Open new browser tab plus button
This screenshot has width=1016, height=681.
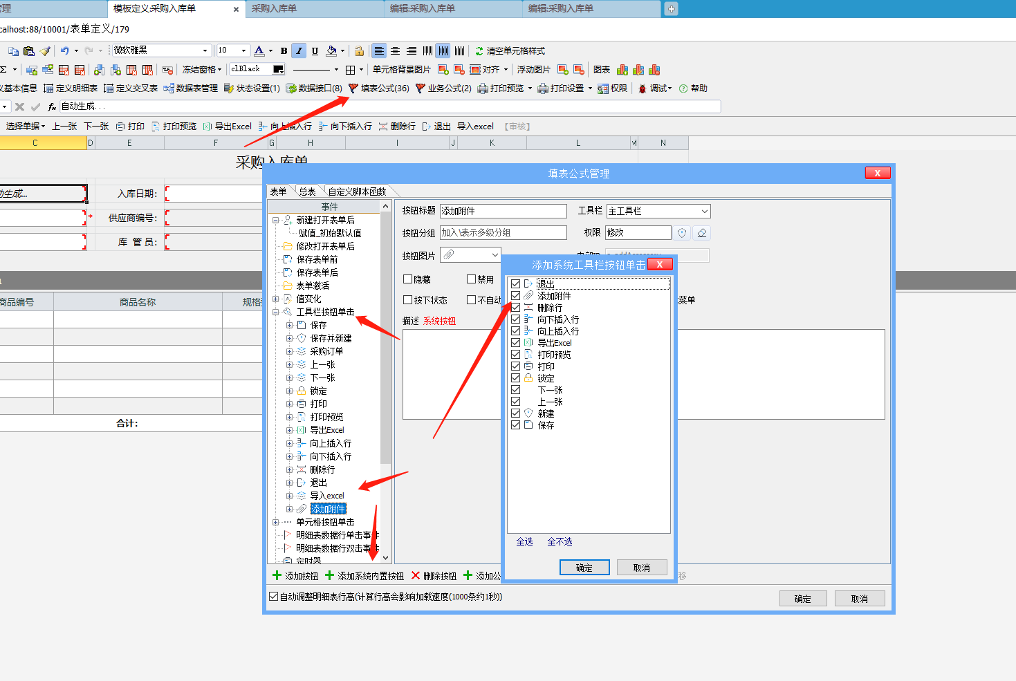click(x=671, y=9)
